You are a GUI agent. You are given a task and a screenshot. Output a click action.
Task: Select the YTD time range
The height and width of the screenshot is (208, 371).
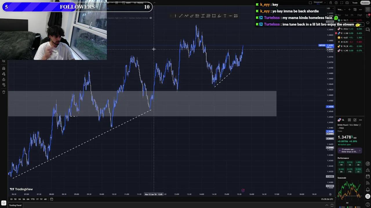pyautogui.click(x=33, y=199)
